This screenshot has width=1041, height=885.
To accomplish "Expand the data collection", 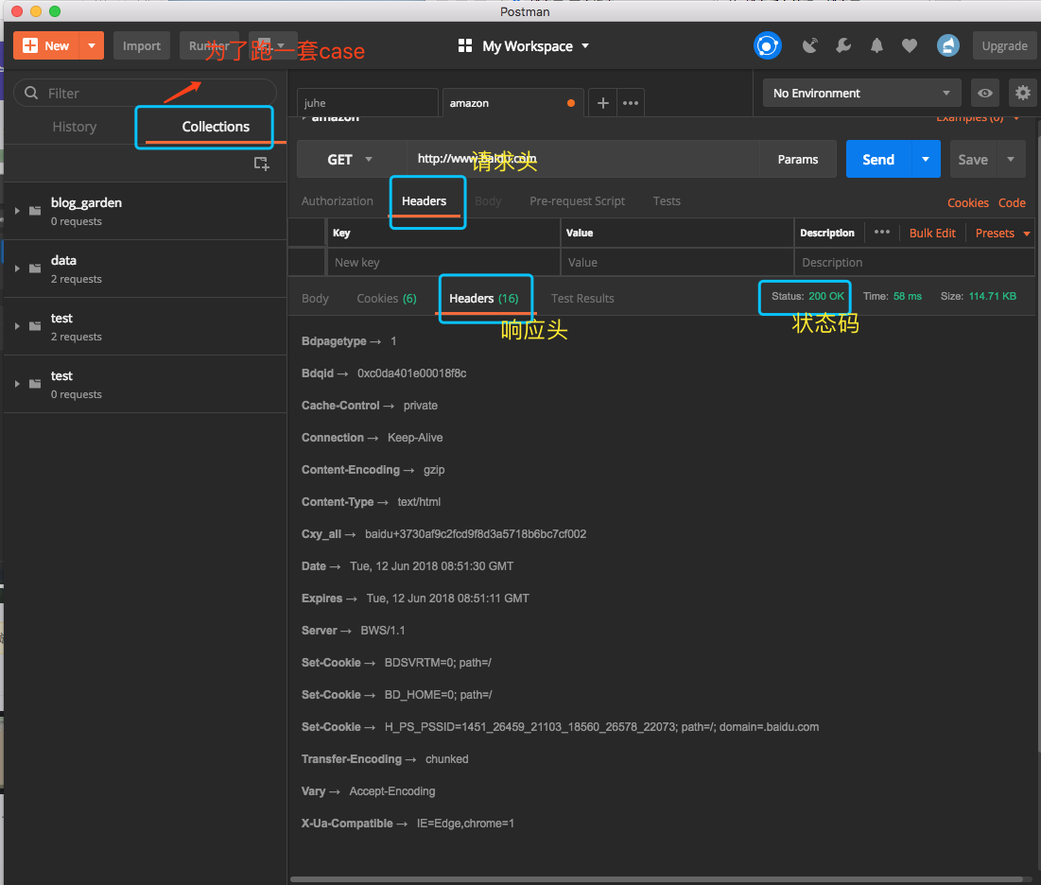I will pos(17,269).
